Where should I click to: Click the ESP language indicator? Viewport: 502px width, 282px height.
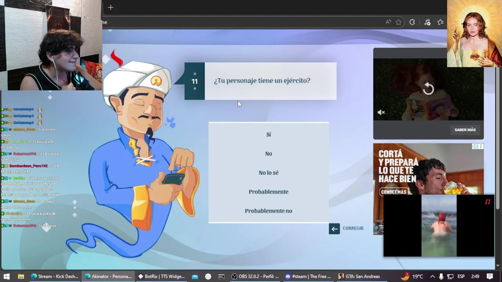462,277
